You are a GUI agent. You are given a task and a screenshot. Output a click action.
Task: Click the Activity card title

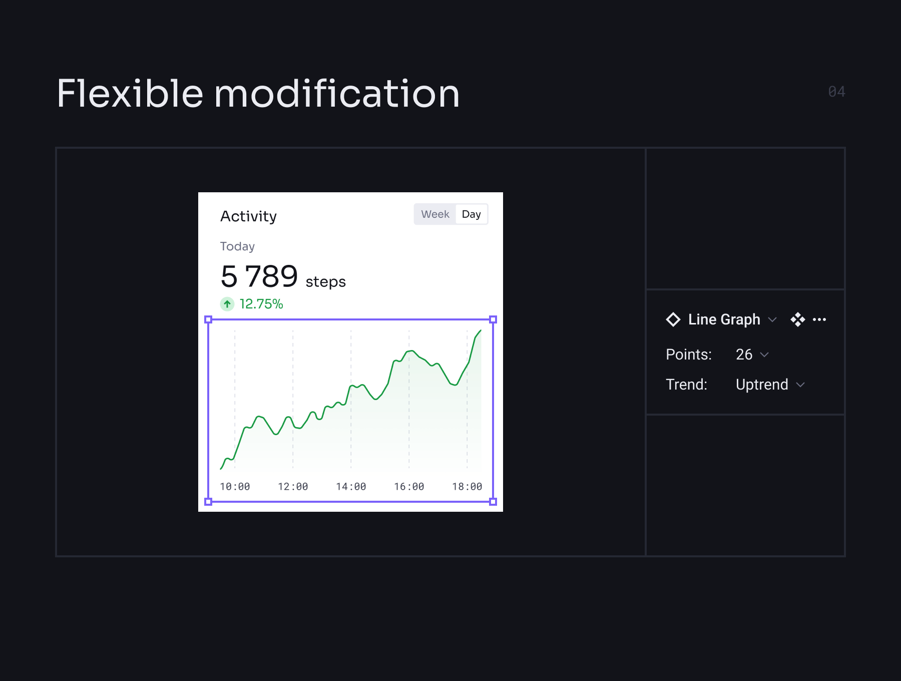point(248,216)
